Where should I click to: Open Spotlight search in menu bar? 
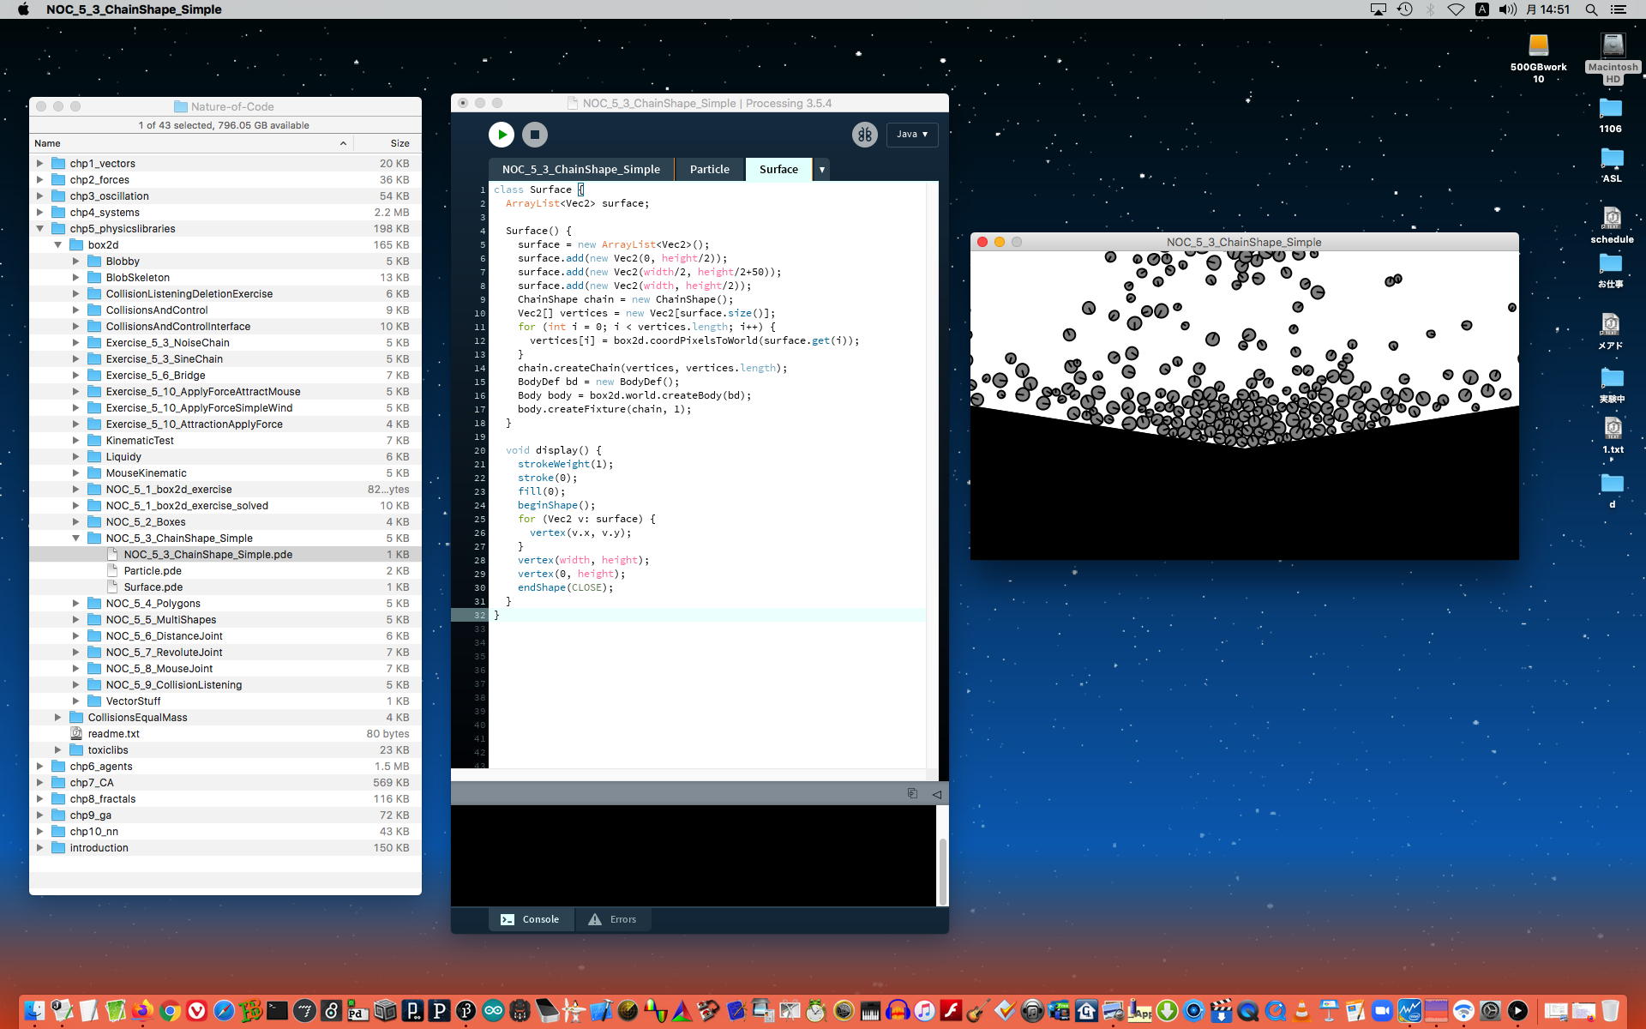[x=1591, y=9]
